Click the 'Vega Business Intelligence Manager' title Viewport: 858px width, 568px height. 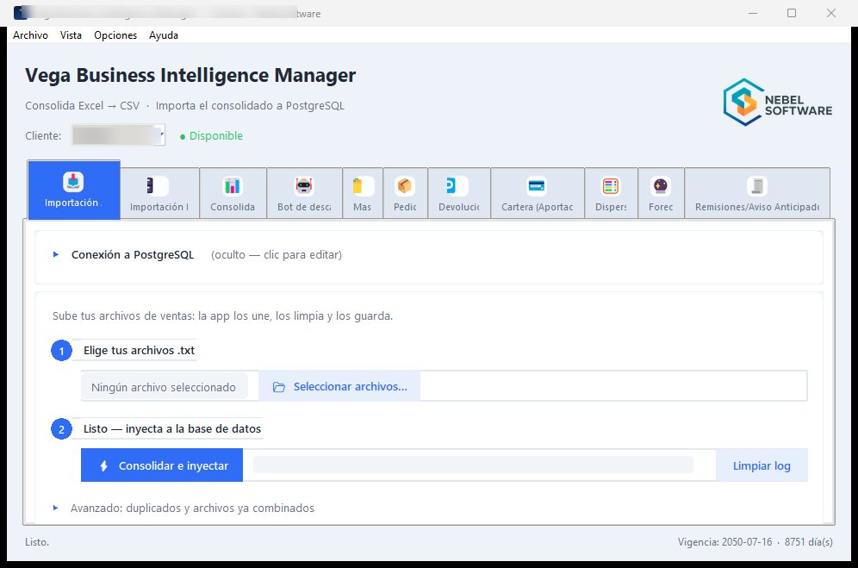click(190, 75)
